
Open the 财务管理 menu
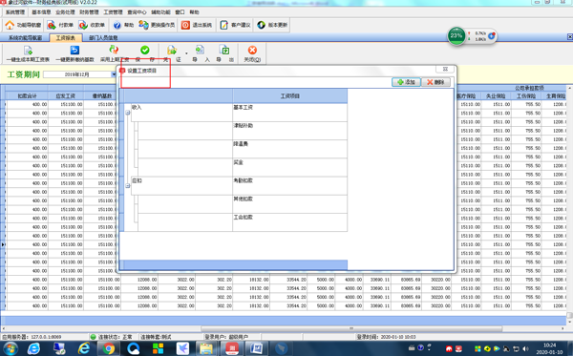(x=89, y=12)
